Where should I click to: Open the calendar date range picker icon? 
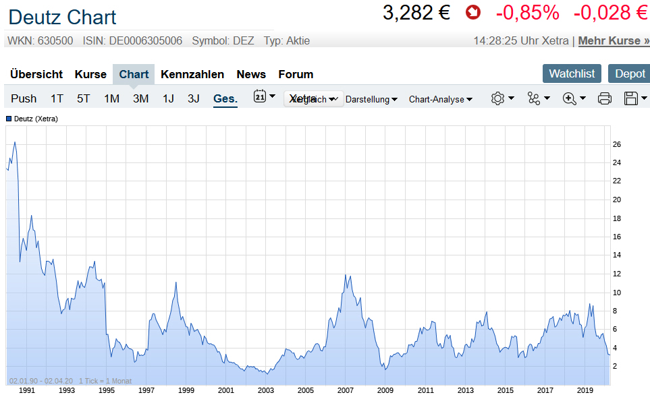click(x=259, y=96)
